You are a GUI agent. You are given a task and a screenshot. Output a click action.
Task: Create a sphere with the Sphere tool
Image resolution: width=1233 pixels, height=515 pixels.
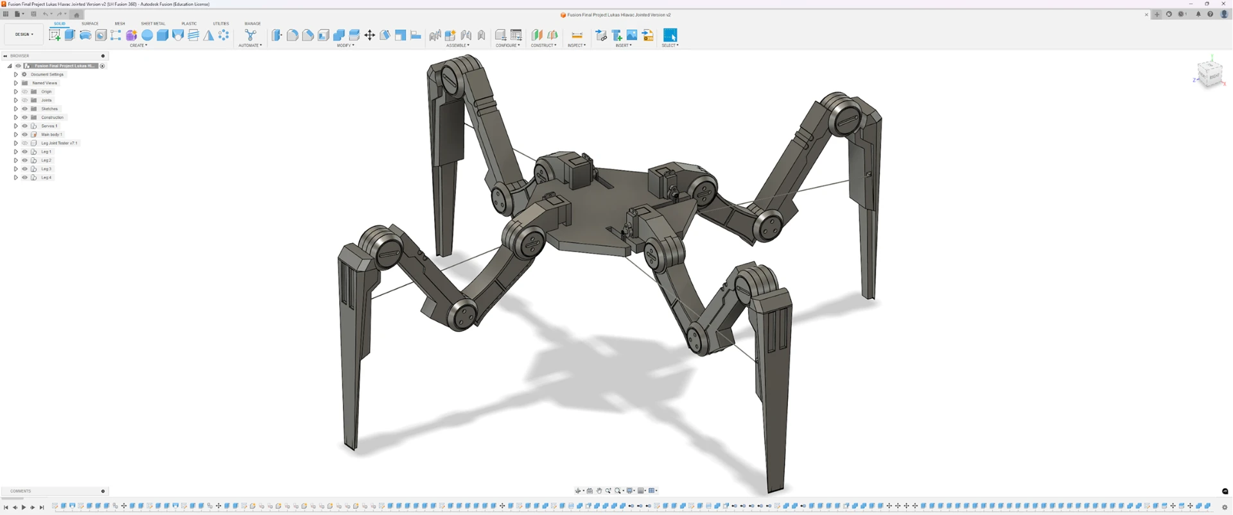click(x=147, y=35)
